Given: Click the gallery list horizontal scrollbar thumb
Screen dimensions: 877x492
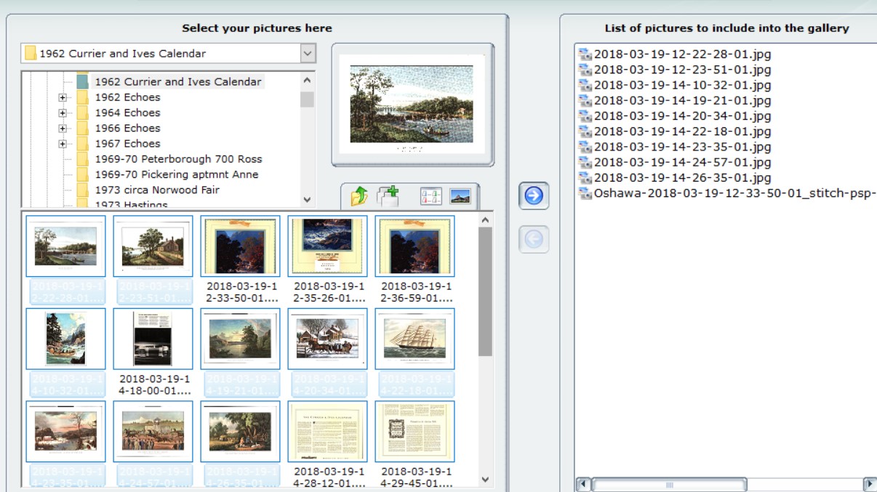Looking at the screenshot, I should [669, 484].
